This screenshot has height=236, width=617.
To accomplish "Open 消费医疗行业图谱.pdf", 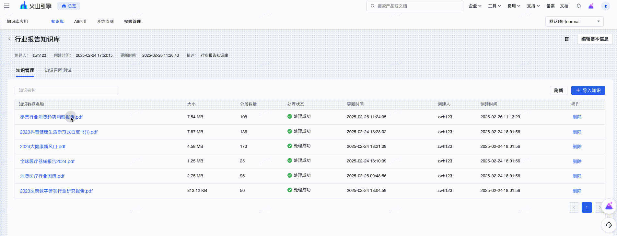I will tap(42, 176).
